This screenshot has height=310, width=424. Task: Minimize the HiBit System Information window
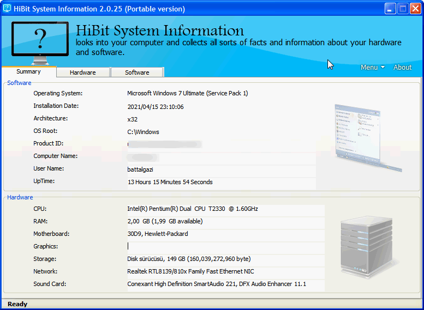tap(390, 9)
